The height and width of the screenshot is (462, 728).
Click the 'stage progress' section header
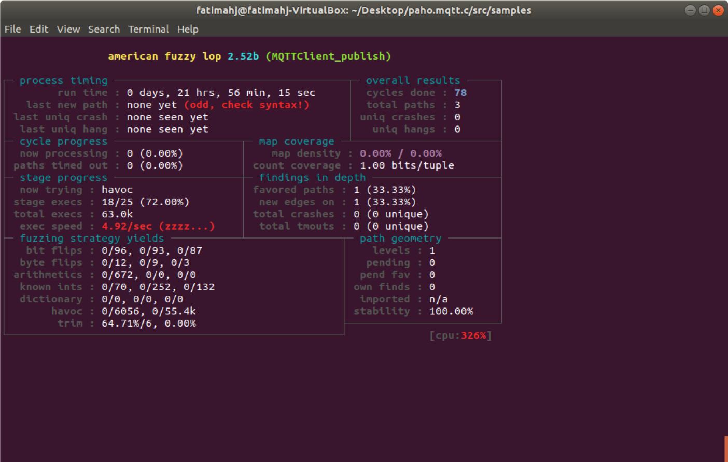[63, 178]
